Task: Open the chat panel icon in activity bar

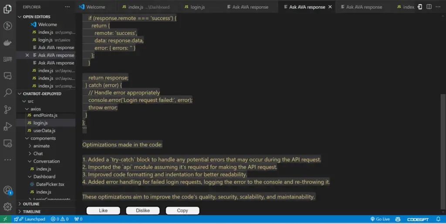Action: [x=8, y=76]
